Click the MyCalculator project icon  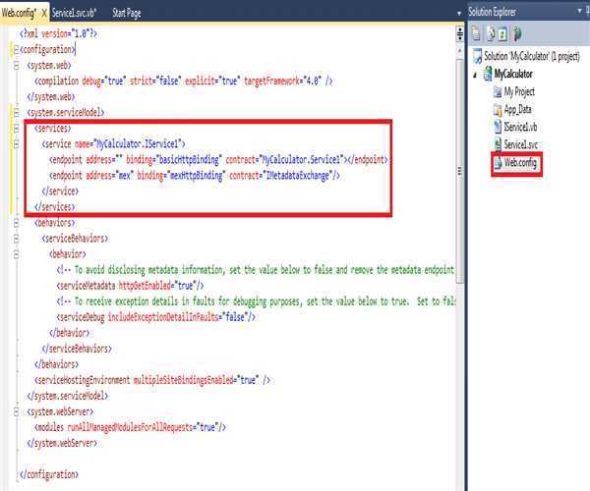coord(488,74)
